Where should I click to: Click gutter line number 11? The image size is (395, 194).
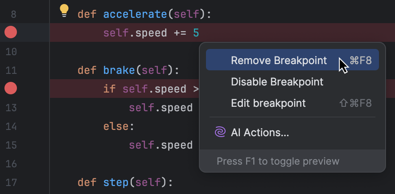click(12, 70)
